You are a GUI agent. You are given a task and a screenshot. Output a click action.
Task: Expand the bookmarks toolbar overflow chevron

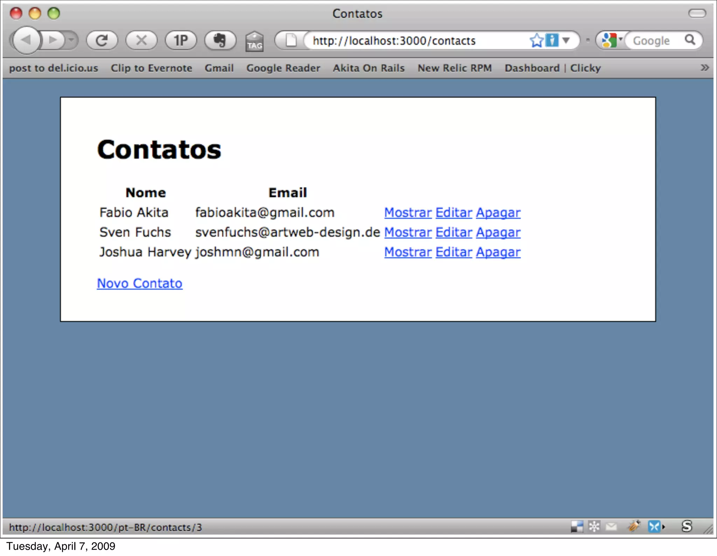[705, 68]
